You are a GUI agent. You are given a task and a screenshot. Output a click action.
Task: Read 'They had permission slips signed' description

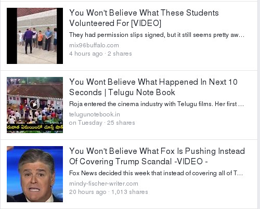[157, 35]
